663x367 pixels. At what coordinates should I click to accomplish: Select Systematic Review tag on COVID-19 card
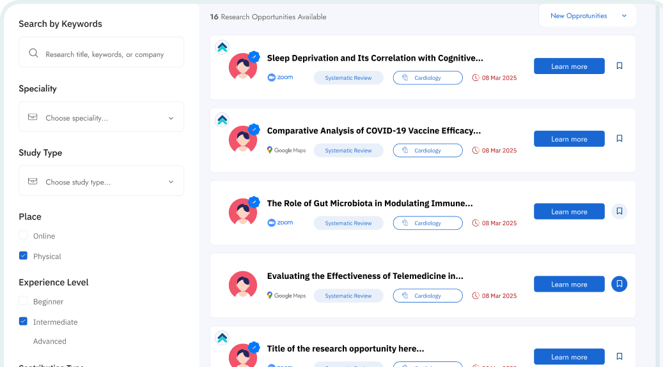coord(348,151)
